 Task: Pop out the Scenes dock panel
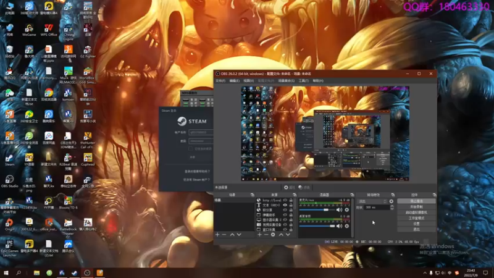click(x=252, y=195)
